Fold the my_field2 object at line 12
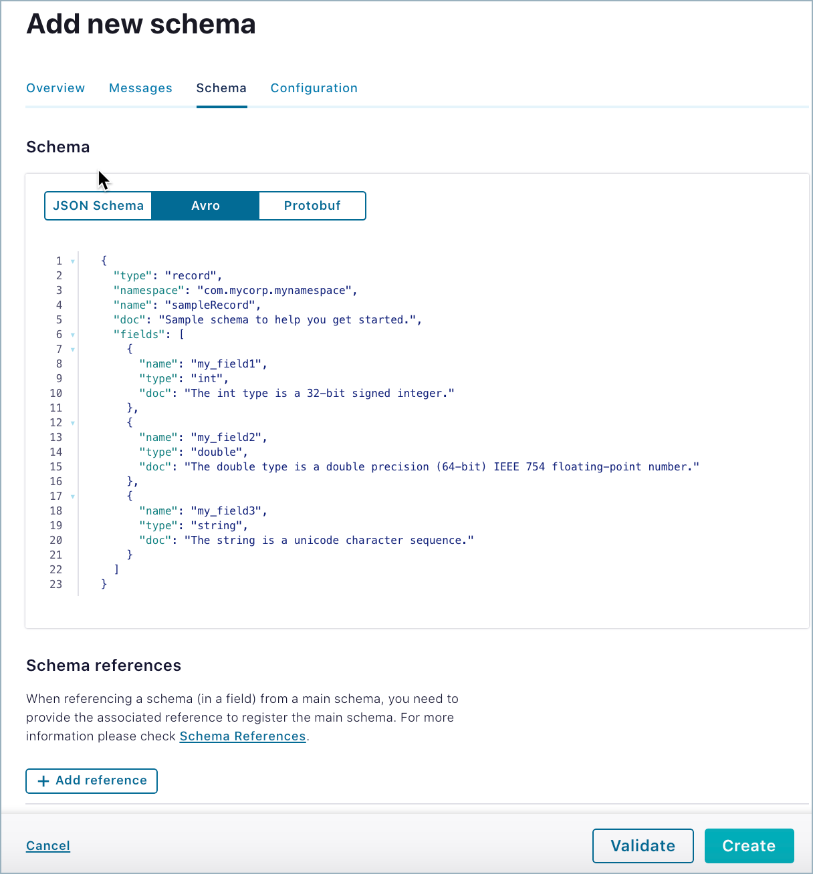 (73, 423)
